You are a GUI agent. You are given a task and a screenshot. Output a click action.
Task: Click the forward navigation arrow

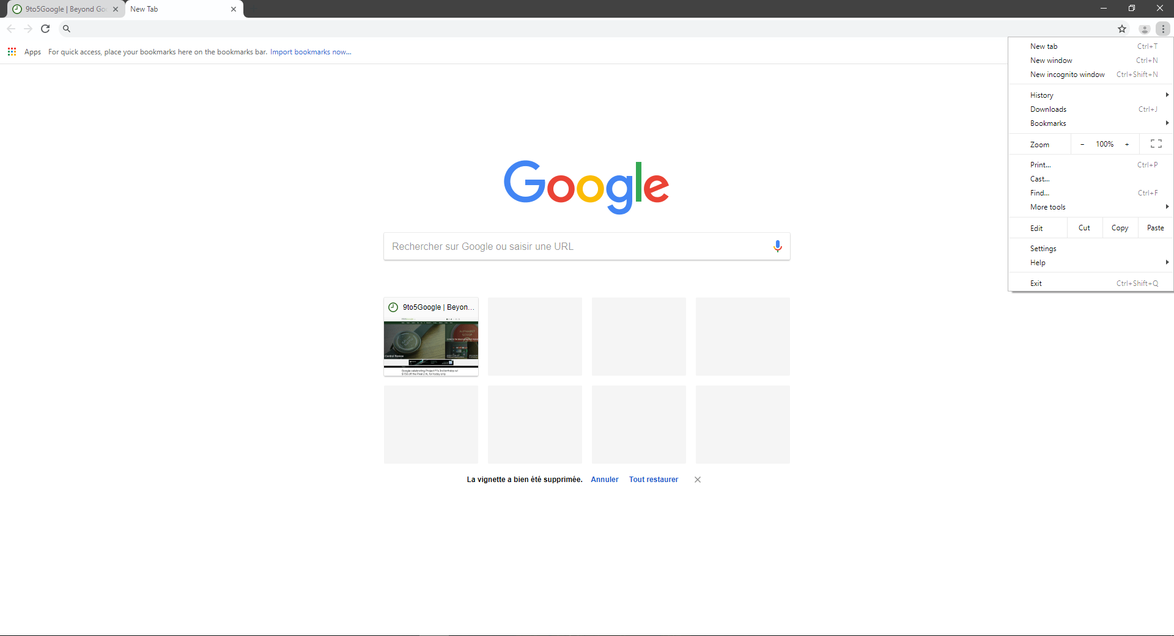[x=28, y=28]
